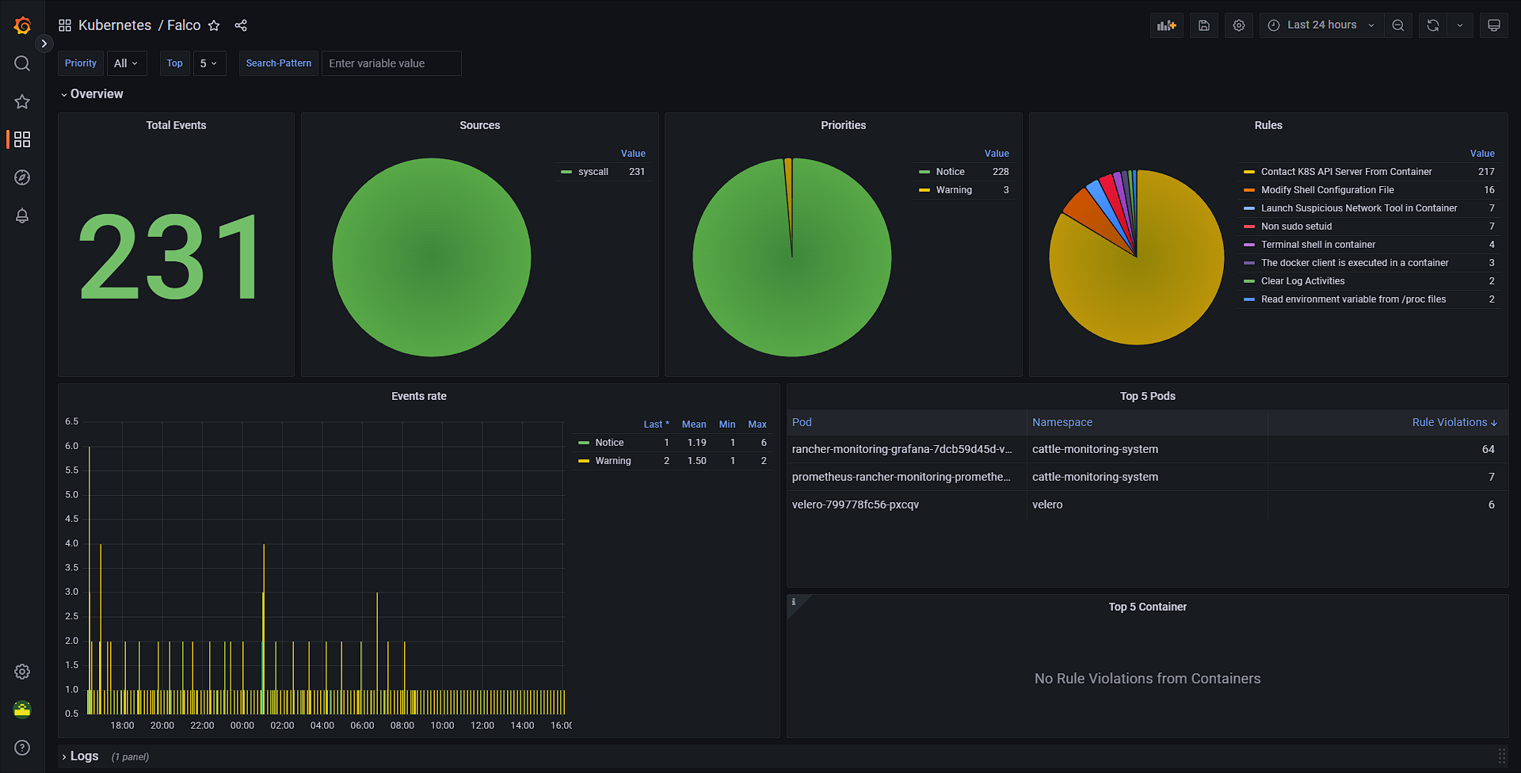The image size is (1521, 773).
Task: Zoom out time range magnifier icon
Action: coord(1398,25)
